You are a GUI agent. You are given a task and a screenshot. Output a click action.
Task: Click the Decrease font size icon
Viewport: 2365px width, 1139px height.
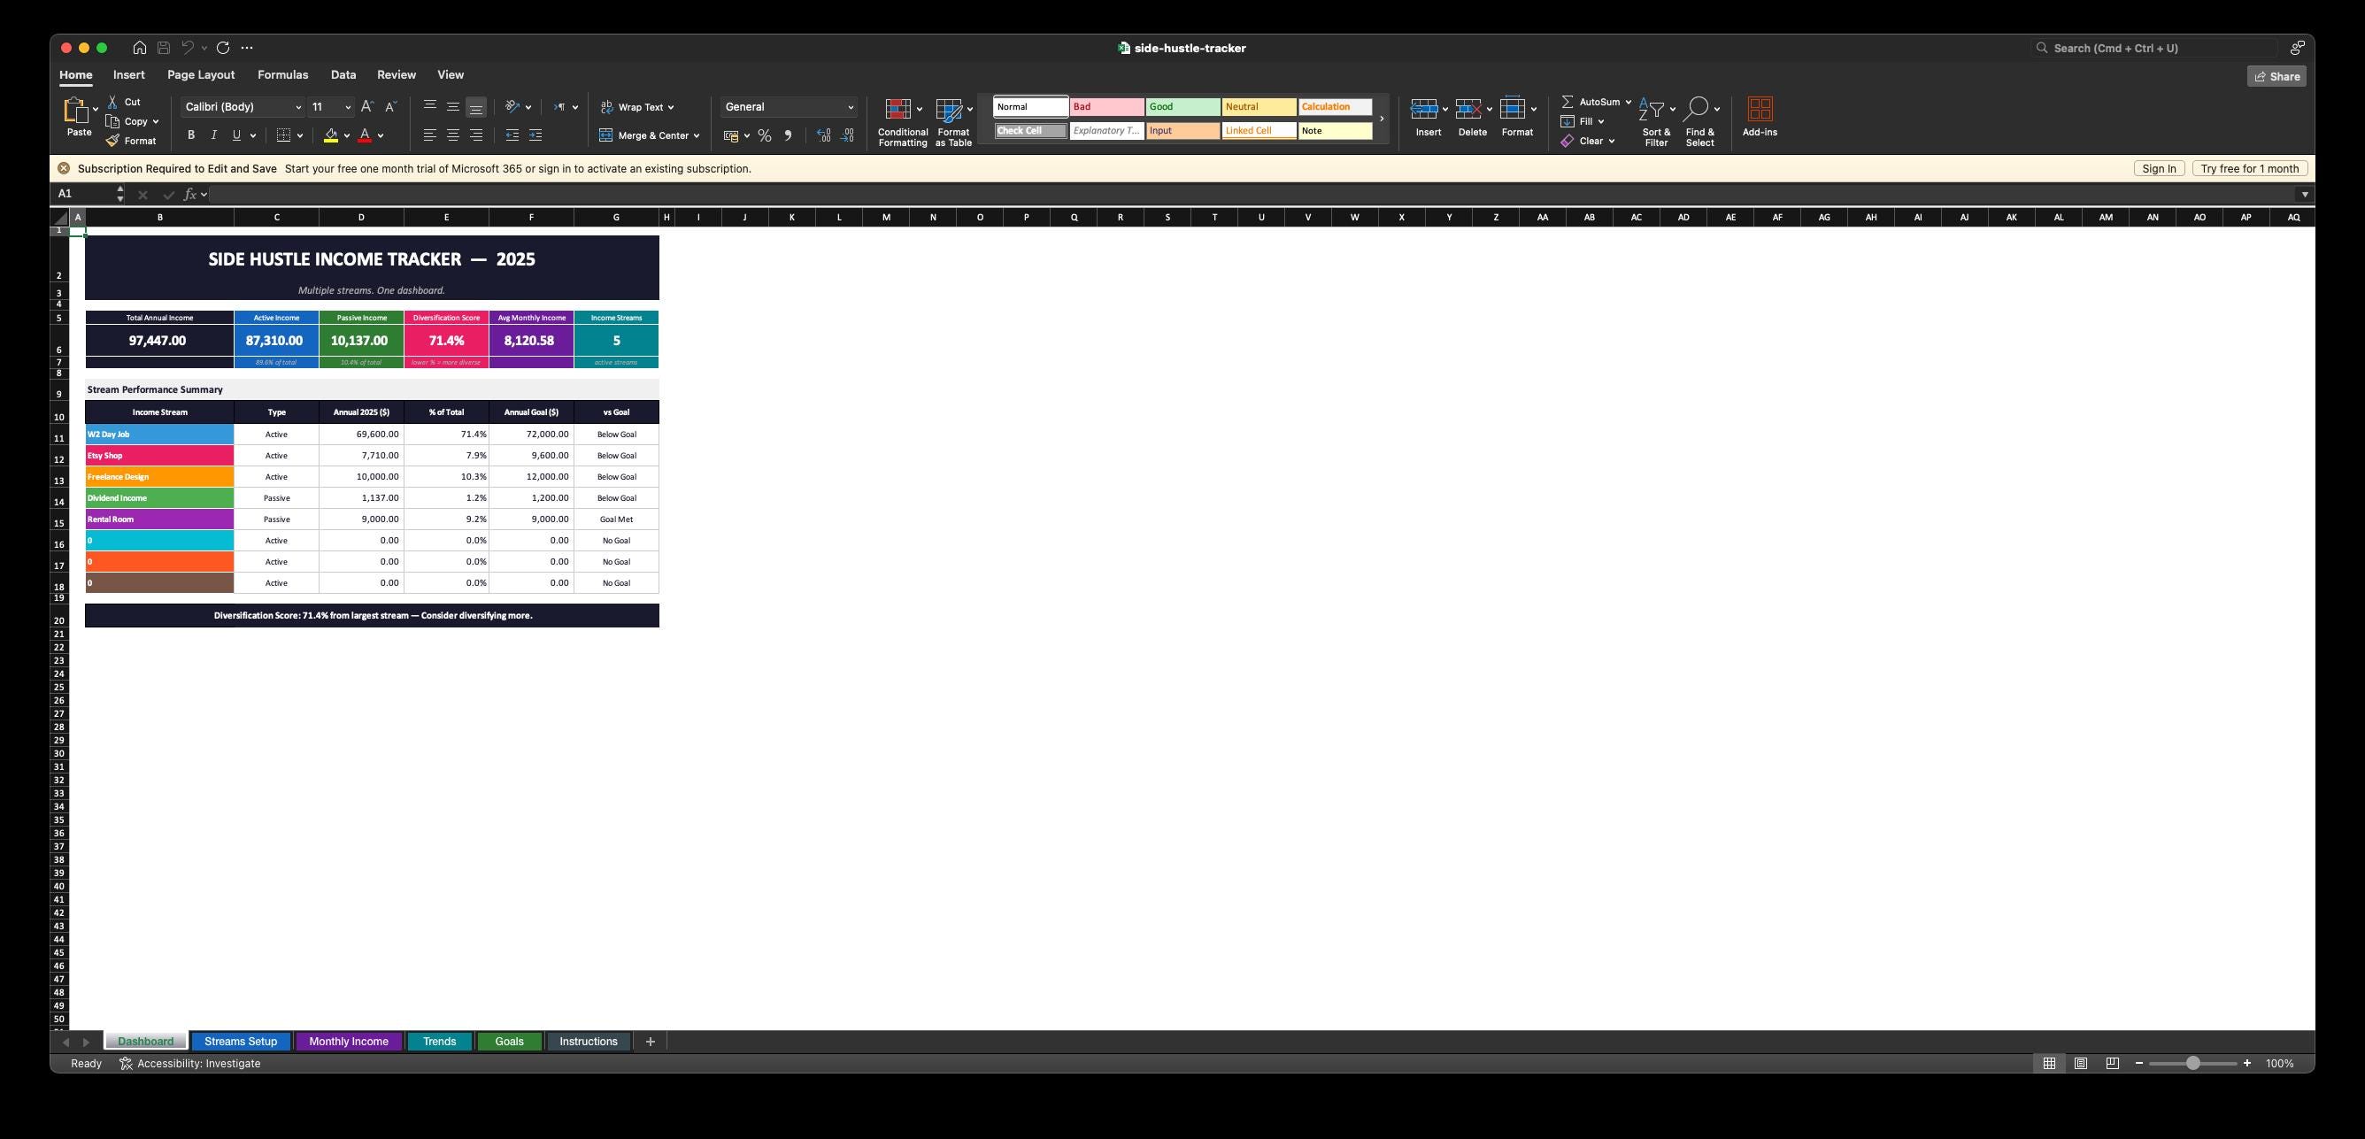pyautogui.click(x=390, y=106)
